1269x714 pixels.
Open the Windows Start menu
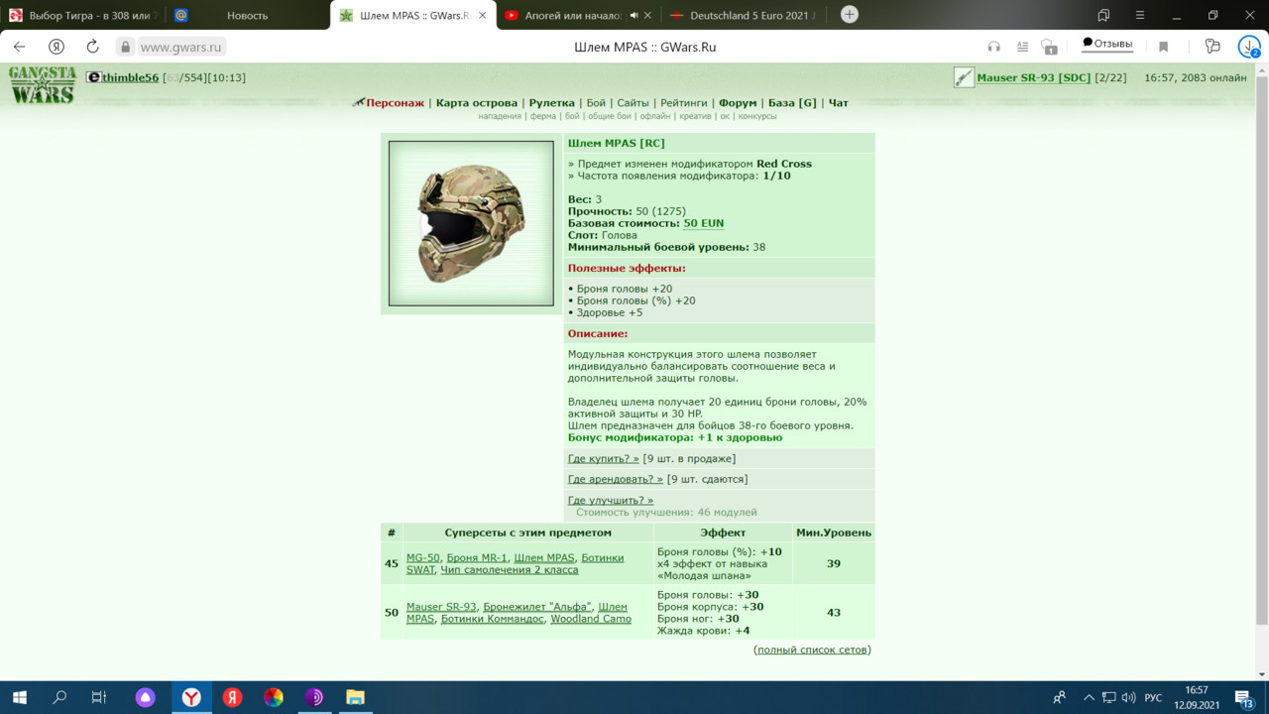tap(19, 698)
